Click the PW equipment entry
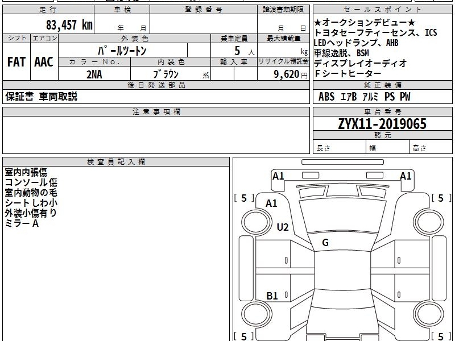This screenshot has height=341, width=455. 405,97
